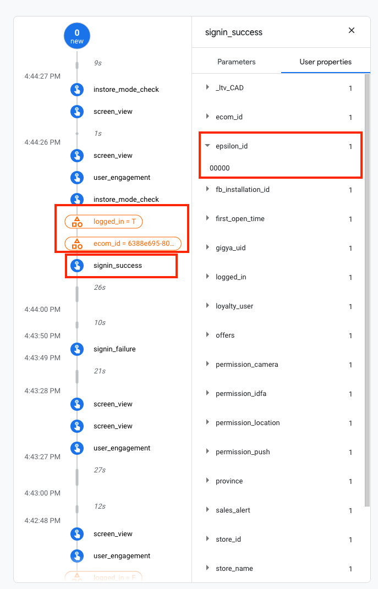Click the user properties panel scrollbar
The height and width of the screenshot is (589, 378).
[368, 290]
